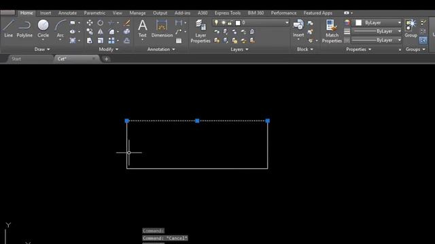This screenshot has width=435, height=244.
Task: Click the Group tool
Action: [411, 28]
